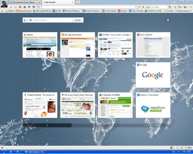
Task: Open the Яндекс quick dial thumbnail
Action: tap(40, 45)
